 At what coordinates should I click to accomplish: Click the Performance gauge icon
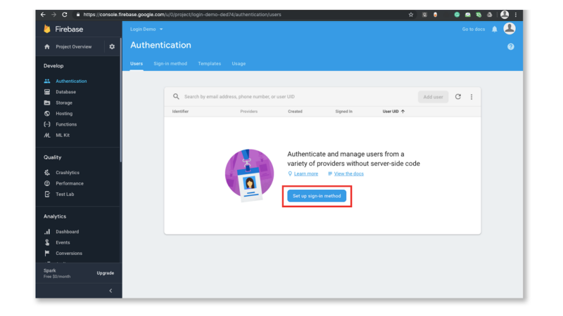tap(47, 183)
